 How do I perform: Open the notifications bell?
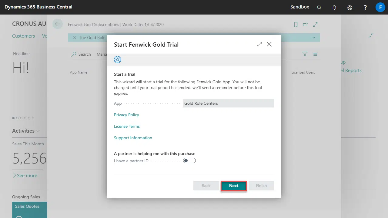pyautogui.click(x=334, y=8)
